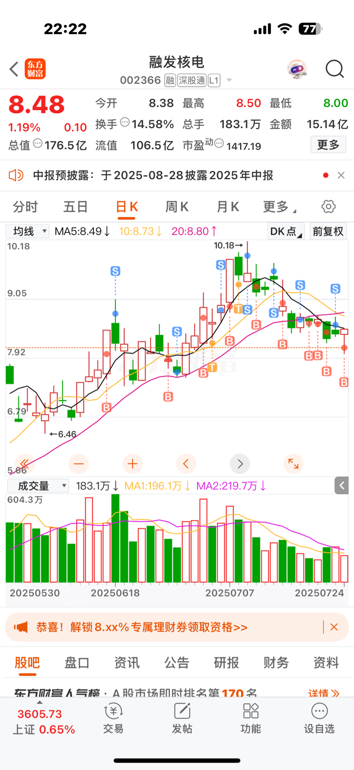Go back with the left arrow
The height and width of the screenshot is (770, 354).
click(14, 69)
